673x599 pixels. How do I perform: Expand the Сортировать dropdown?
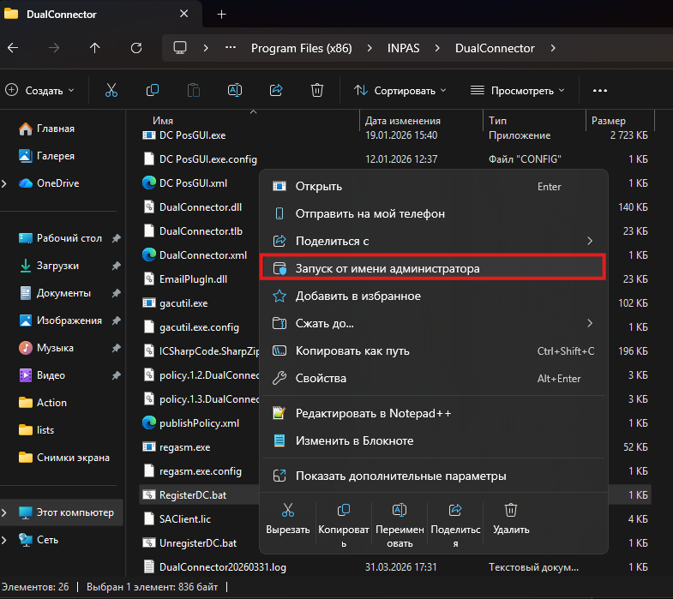(400, 90)
